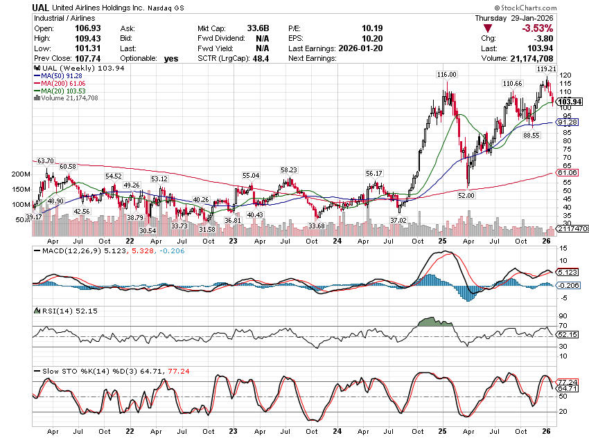The image size is (589, 438).
Task: Click the blue MA(50) legend line marker
Action: pyautogui.click(x=36, y=75)
